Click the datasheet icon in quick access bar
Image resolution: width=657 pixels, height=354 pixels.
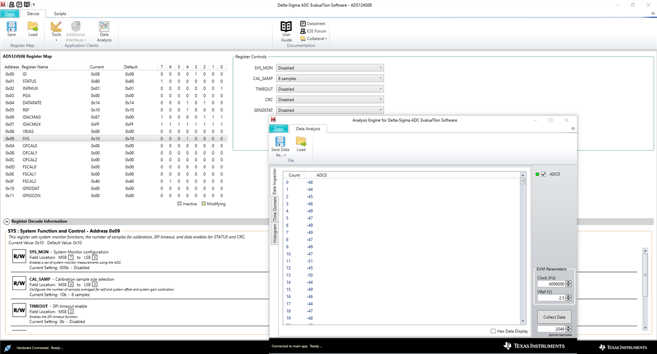point(19,4)
